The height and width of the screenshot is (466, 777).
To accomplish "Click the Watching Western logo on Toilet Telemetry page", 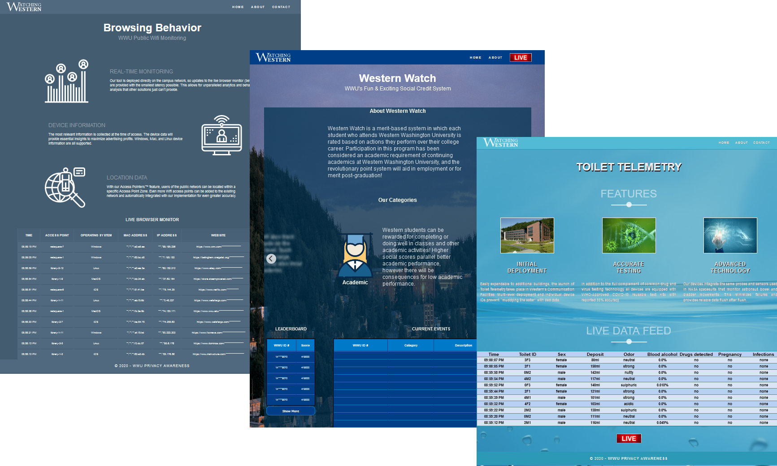I will [x=500, y=142].
